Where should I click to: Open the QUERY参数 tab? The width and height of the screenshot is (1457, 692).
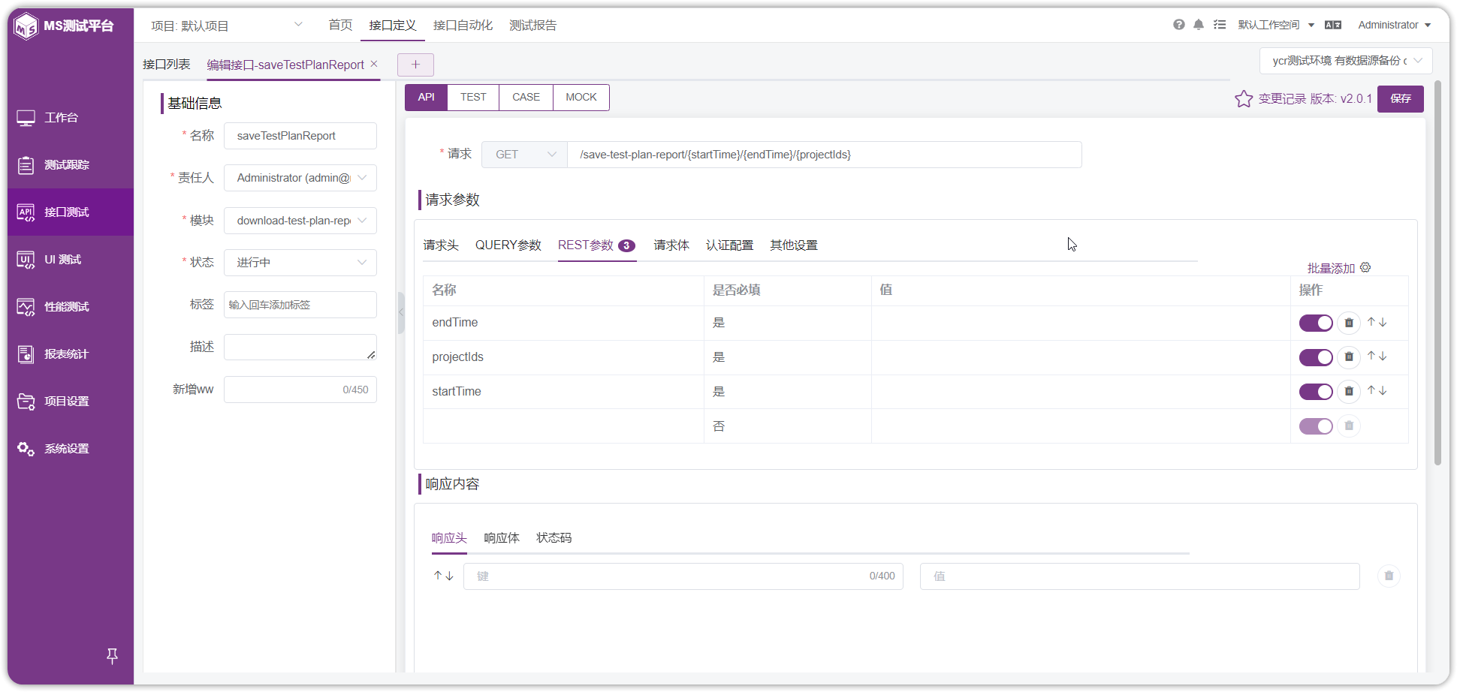pos(508,245)
